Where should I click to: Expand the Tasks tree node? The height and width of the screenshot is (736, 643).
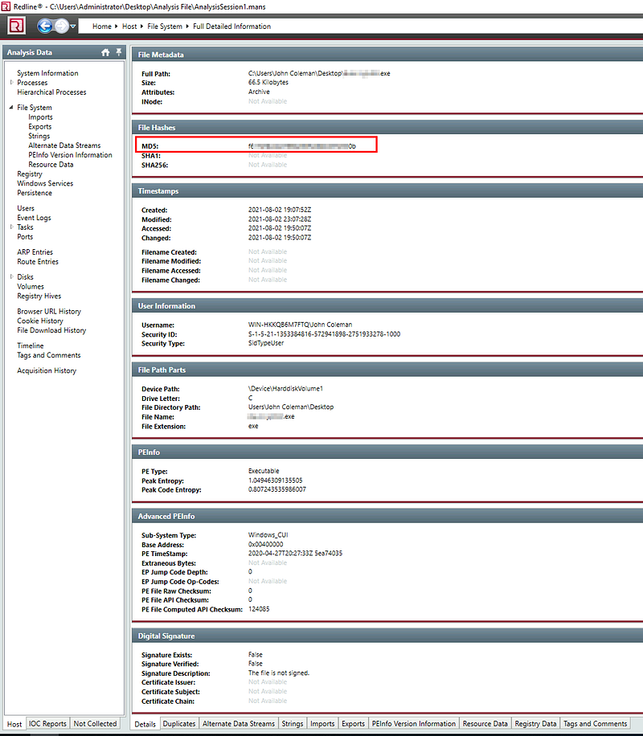coord(12,227)
